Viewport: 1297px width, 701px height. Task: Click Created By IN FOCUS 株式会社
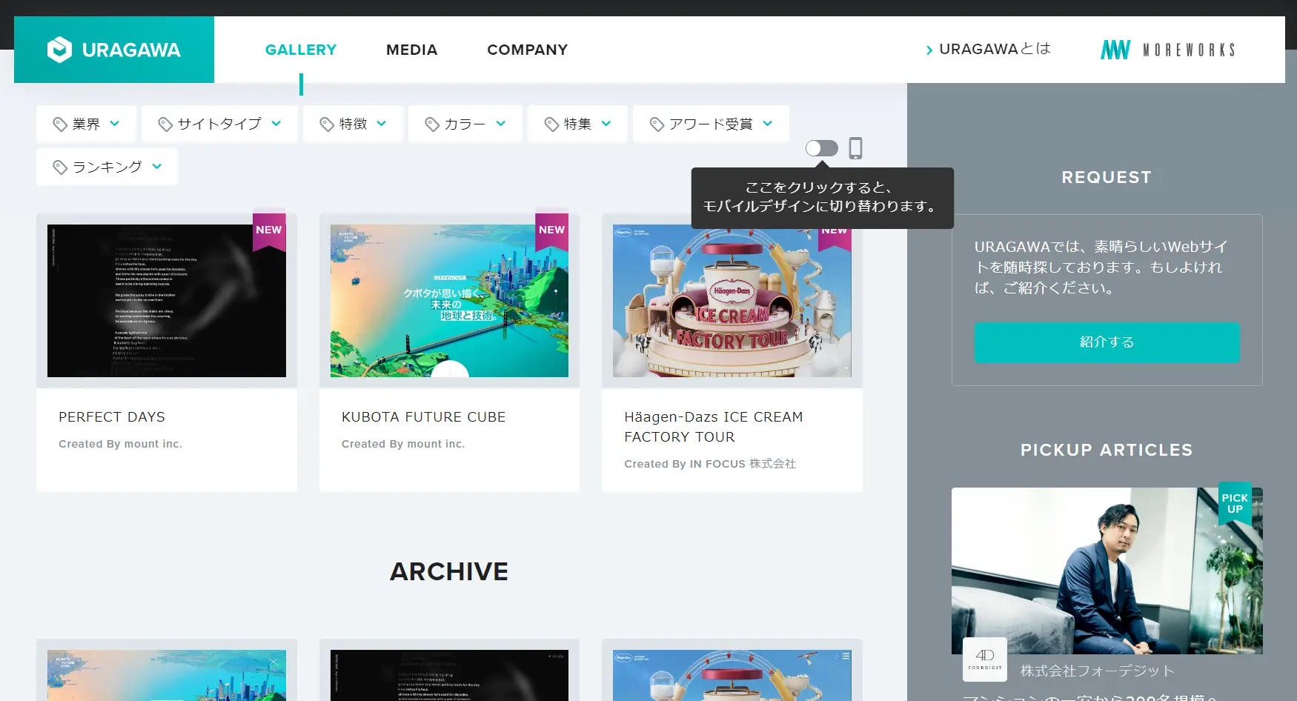point(710,464)
